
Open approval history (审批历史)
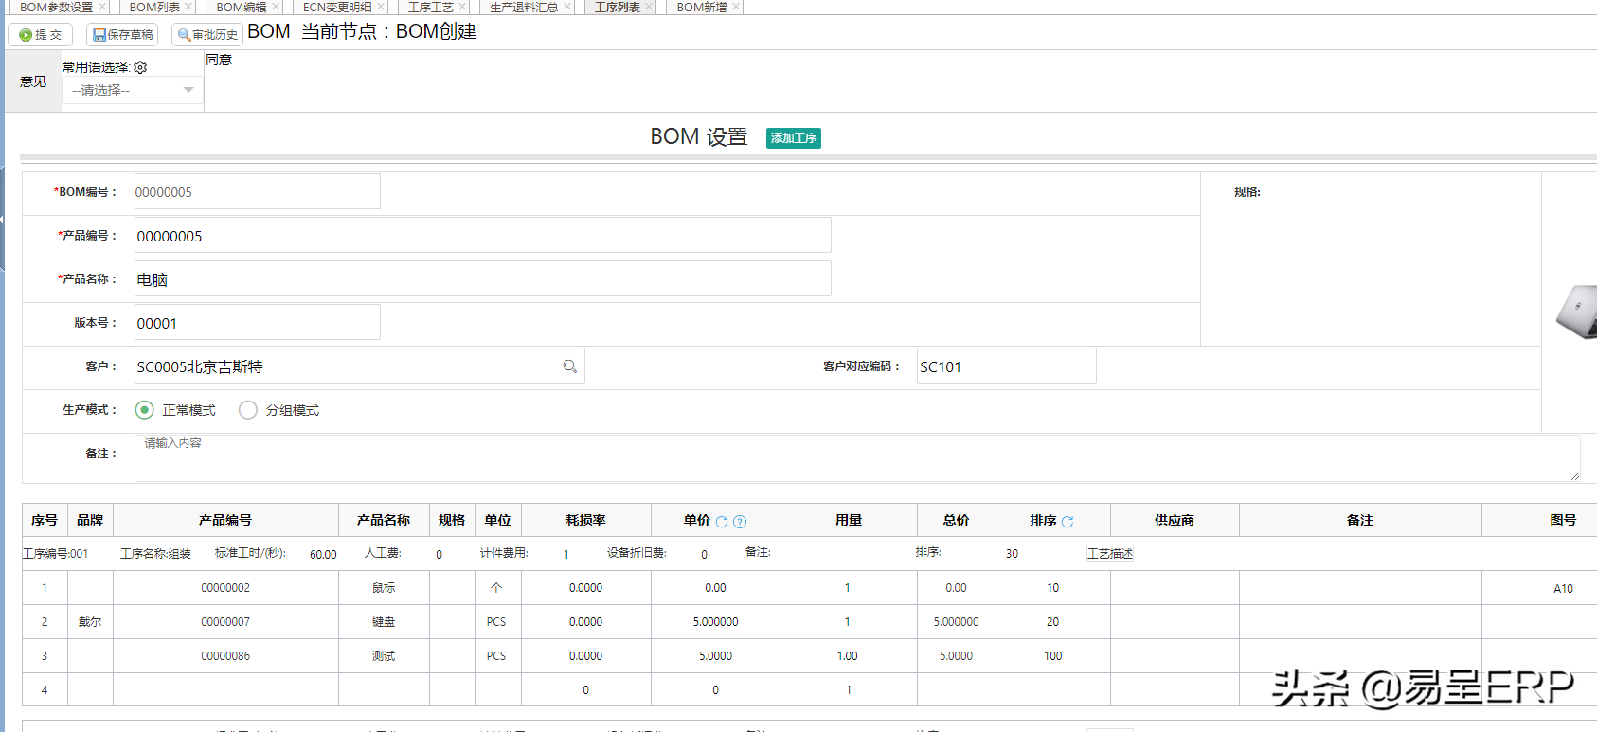point(206,35)
